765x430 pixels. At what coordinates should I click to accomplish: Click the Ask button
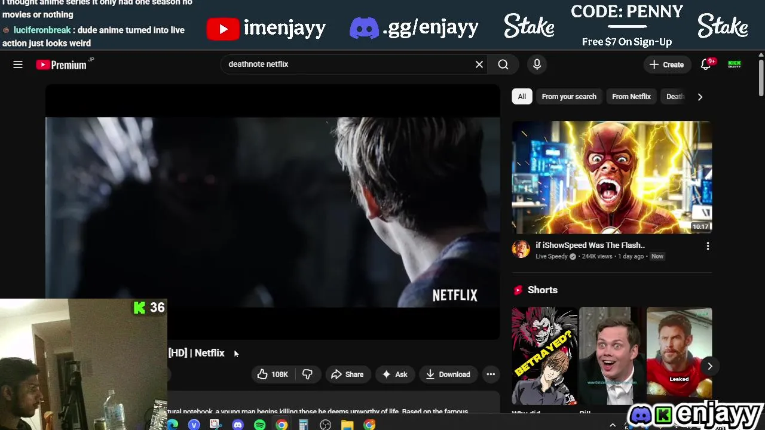[394, 374]
